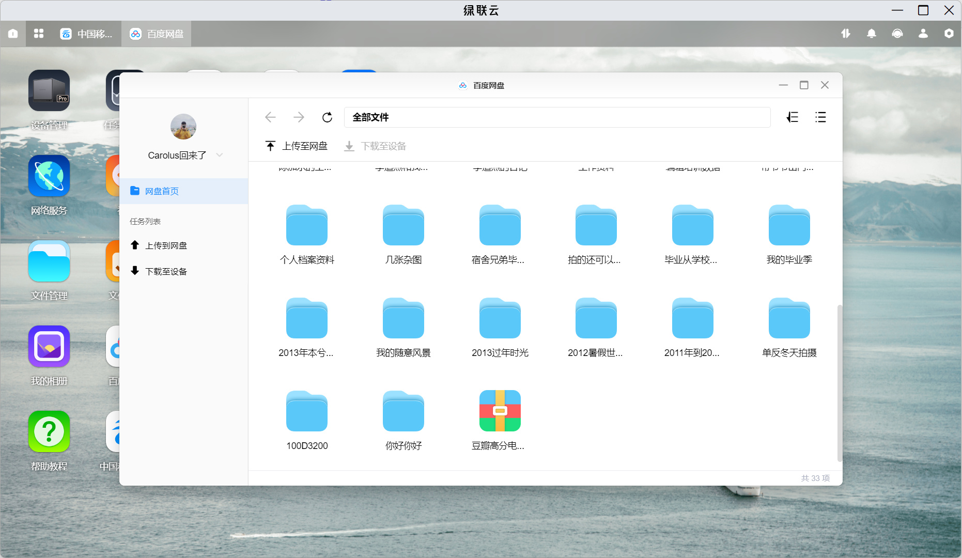Expand the Carolus回来了 account dropdown
Viewport: 962px width, 558px height.
click(220, 155)
